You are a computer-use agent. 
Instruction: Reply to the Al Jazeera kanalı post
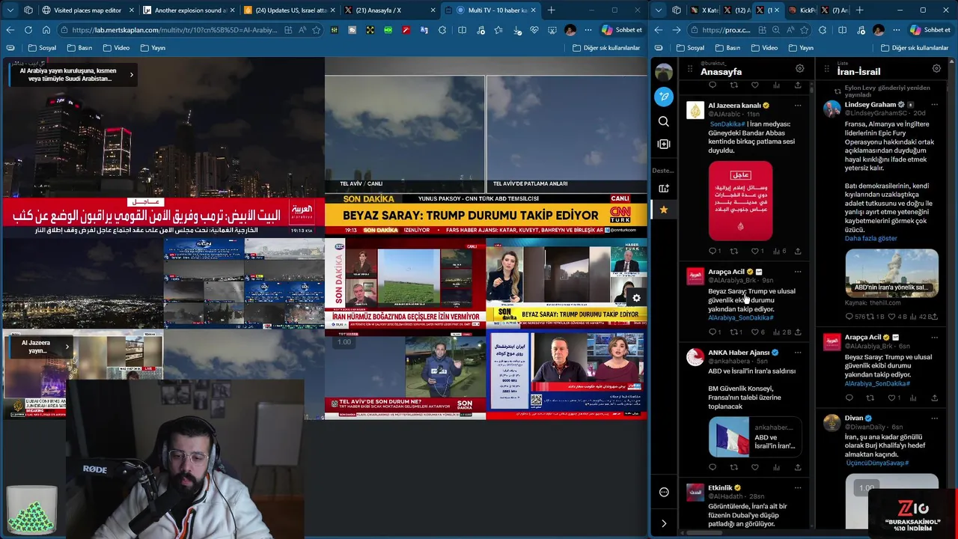pos(713,251)
